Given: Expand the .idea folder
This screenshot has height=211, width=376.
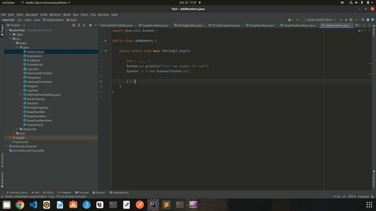Looking at the screenshot, I should (x=10, y=35).
